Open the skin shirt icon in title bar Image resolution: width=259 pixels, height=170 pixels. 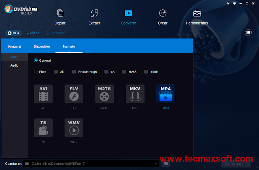pyautogui.click(x=228, y=4)
